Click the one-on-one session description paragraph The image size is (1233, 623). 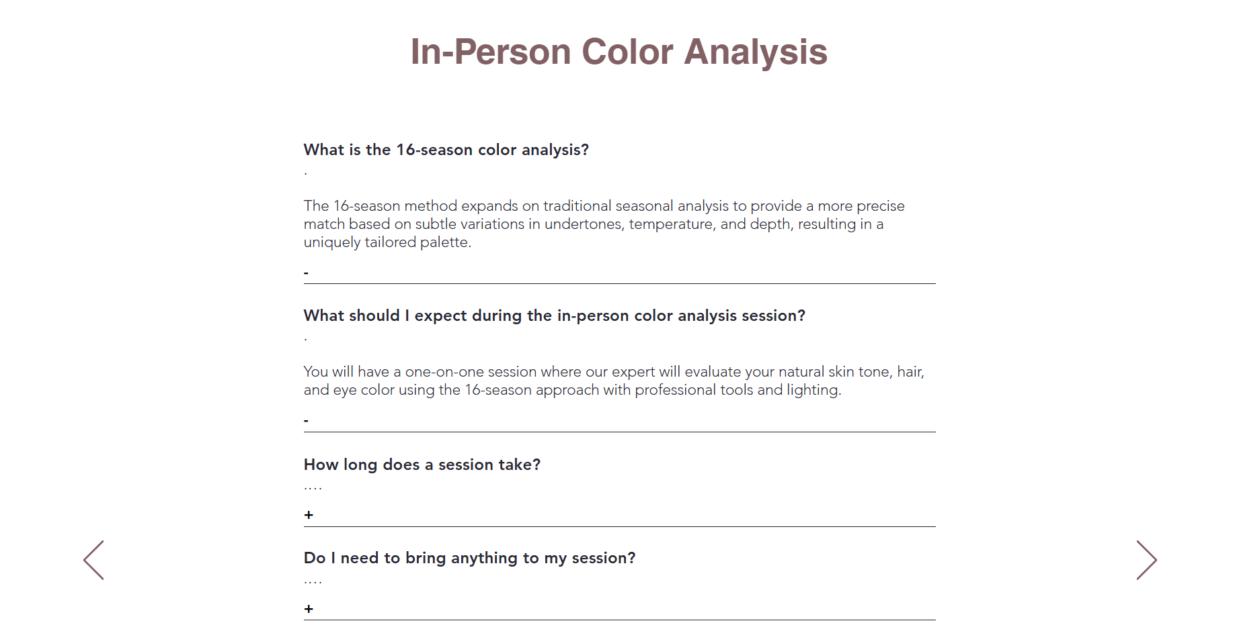(x=613, y=381)
